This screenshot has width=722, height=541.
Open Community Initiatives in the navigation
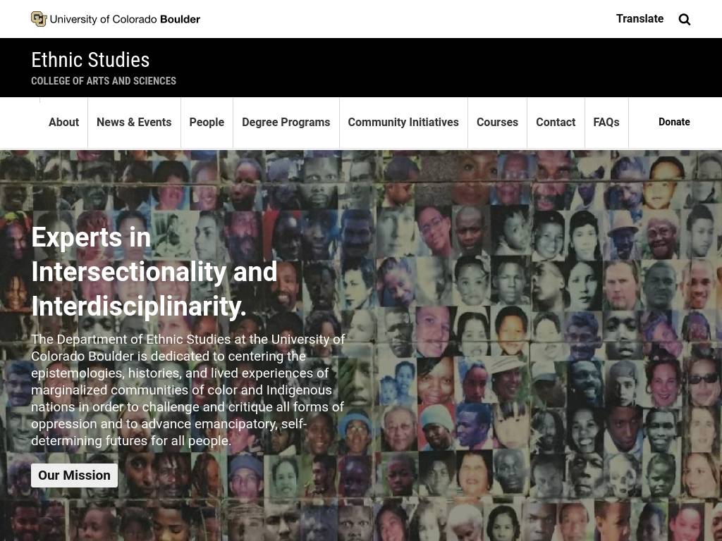click(403, 123)
